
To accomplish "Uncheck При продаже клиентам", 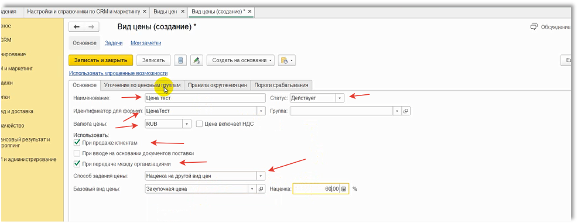I will point(77,143).
